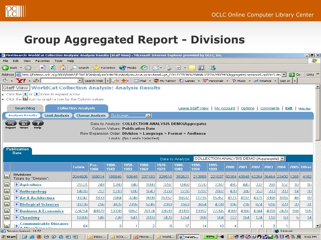Open the Favorites star button
The height and width of the screenshot is (240, 321).
(104, 68)
